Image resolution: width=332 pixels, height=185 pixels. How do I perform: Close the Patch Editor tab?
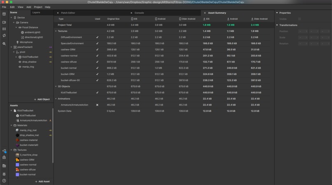[58, 13]
